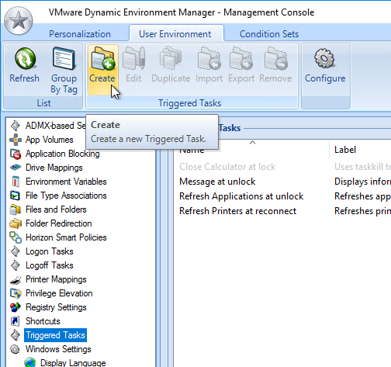391x367 pixels.
Task: Select the Close Calculator at lock task
Action: (227, 167)
